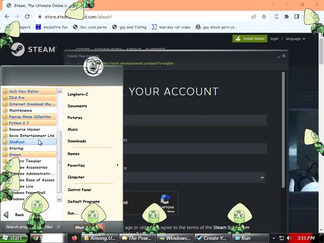Click the join URL link in popup
Viewport: 324px width, 243px height.
tap(138, 63)
